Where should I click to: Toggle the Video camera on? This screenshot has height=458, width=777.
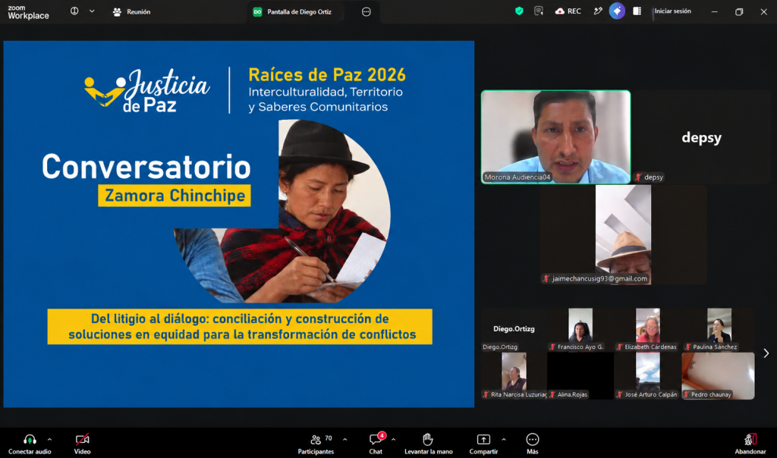[82, 444]
